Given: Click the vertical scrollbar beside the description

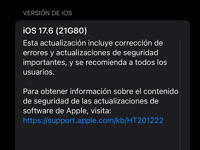Looking at the screenshot, I should [x=180, y=95].
